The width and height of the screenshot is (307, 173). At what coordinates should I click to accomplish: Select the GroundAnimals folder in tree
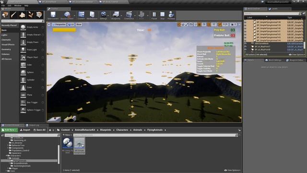[x=21, y=163]
